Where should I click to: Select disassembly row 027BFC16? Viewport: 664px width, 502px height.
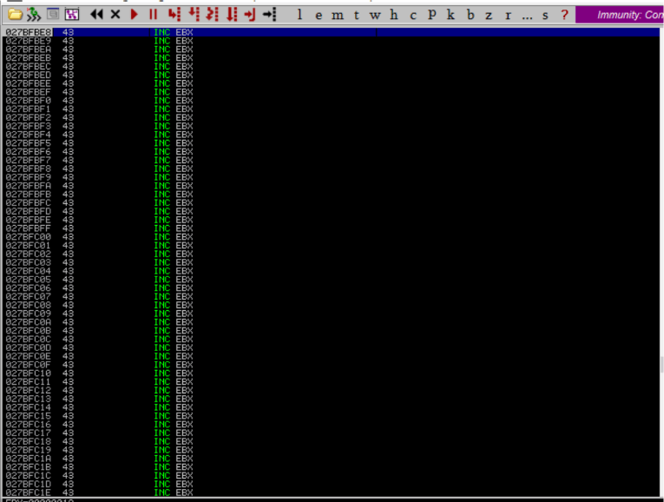(x=332, y=425)
